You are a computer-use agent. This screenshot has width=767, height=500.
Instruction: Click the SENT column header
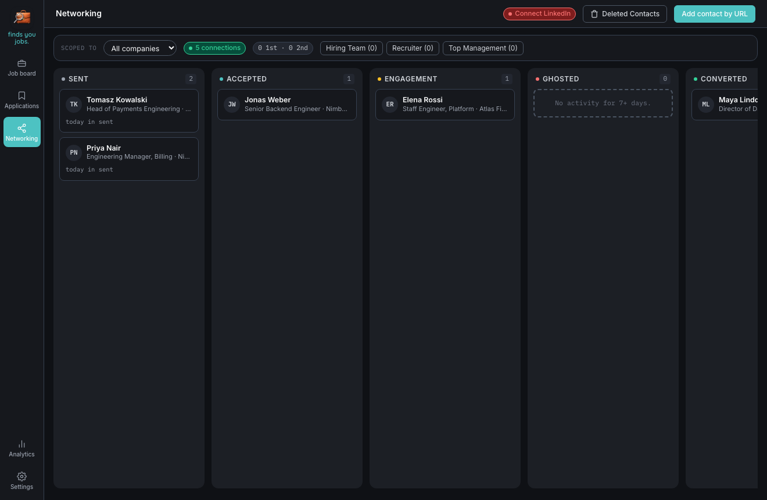pos(78,79)
